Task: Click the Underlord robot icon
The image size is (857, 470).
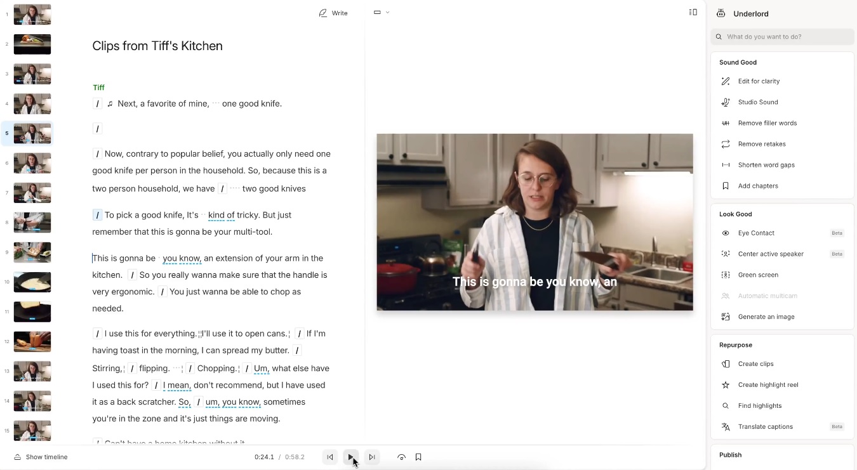Action: [x=721, y=13]
